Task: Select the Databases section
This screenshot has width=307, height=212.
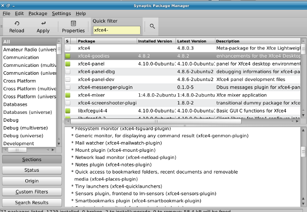Action: (29, 104)
